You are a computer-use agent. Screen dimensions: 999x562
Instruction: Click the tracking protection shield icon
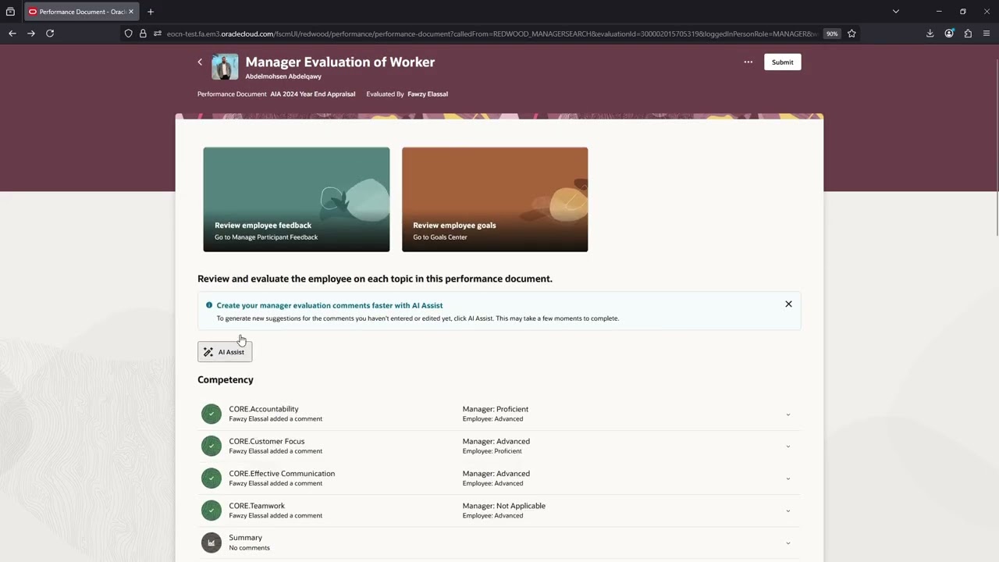(129, 34)
